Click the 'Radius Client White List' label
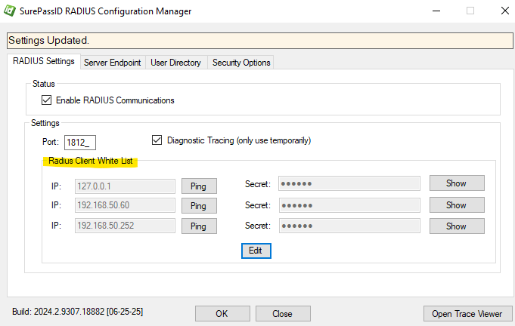 coord(90,161)
